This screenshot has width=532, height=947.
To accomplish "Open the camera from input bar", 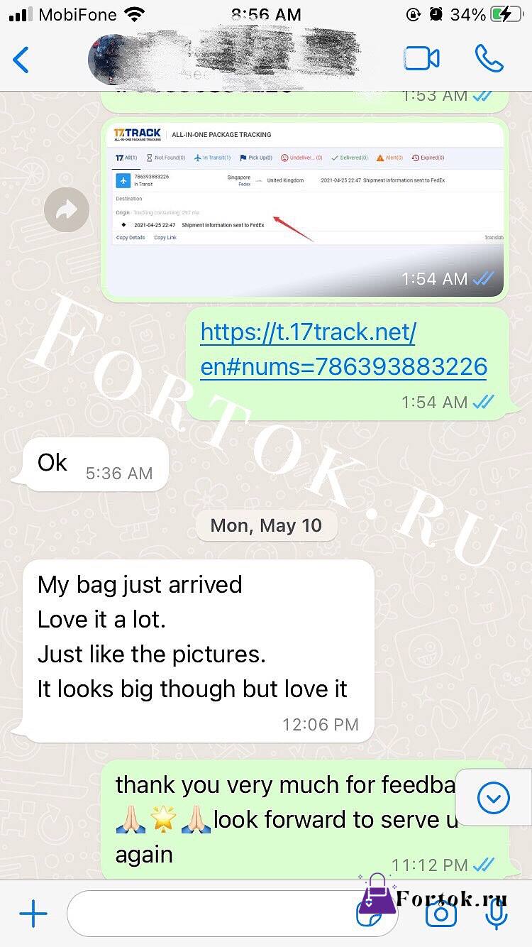I will tap(440, 914).
